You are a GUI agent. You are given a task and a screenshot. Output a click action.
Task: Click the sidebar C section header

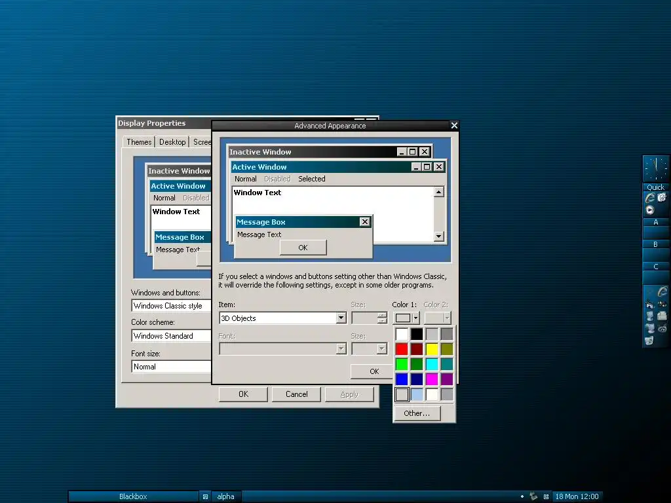pos(655,267)
